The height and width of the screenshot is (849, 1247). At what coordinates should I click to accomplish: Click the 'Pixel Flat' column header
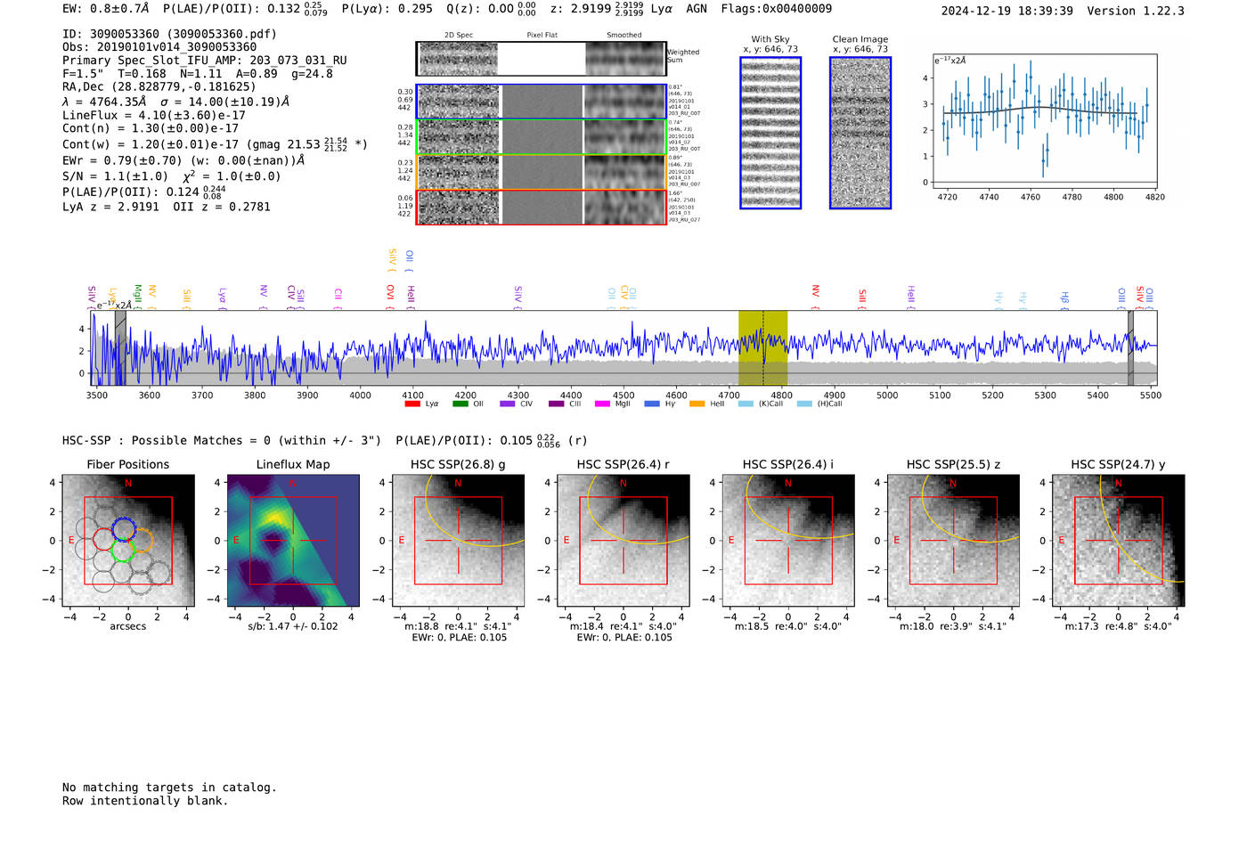542,36
